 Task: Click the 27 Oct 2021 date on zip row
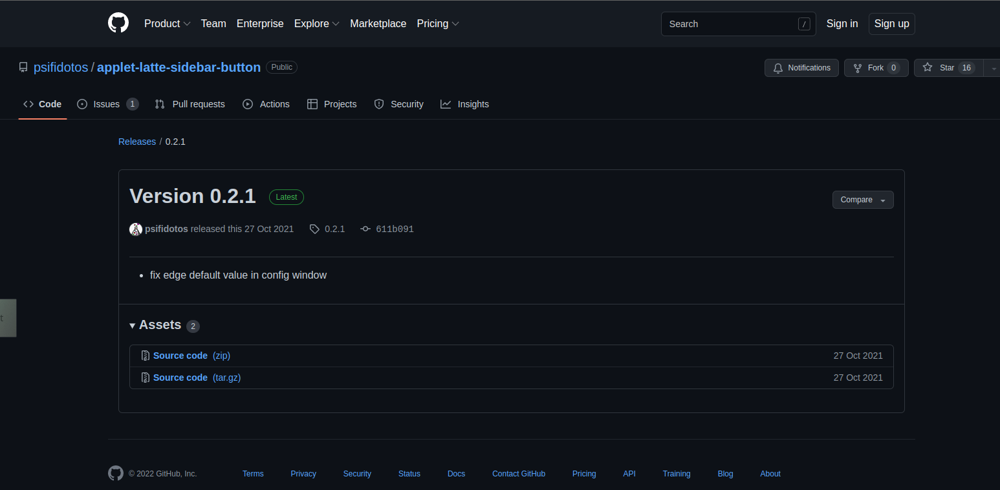(x=858, y=356)
